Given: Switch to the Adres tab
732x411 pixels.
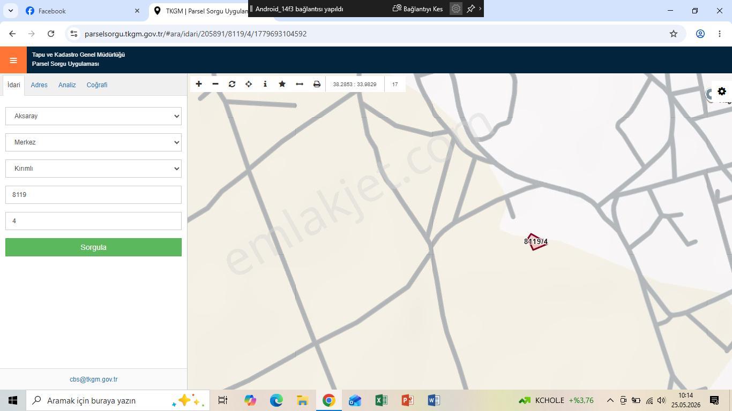Looking at the screenshot, I should coord(39,85).
